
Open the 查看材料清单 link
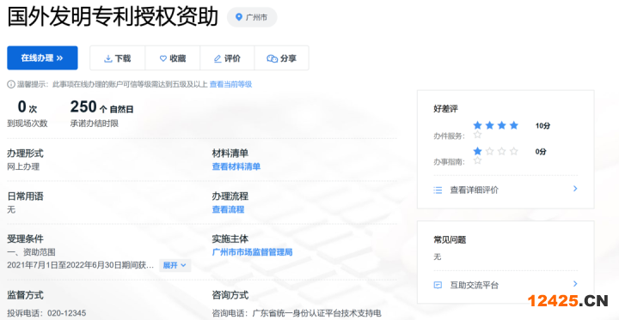(236, 166)
